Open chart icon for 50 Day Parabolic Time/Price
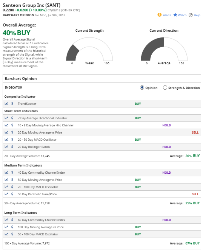 pyautogui.click(x=6, y=194)
